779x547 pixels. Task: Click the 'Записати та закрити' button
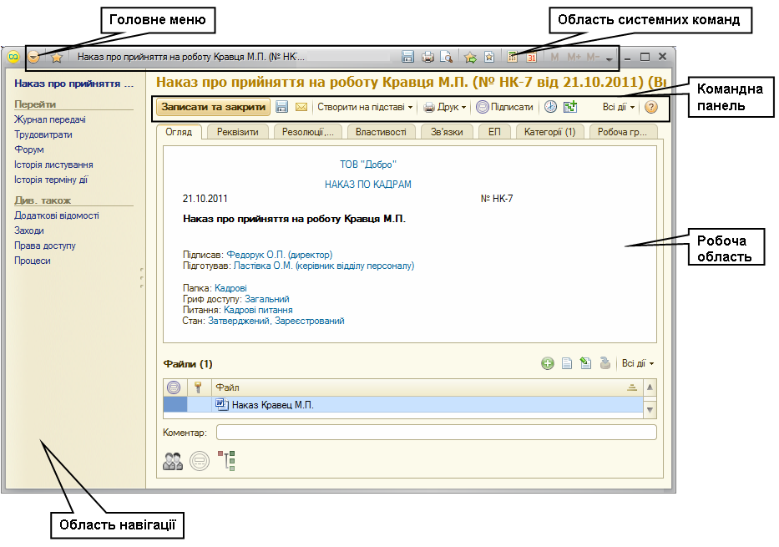[213, 107]
